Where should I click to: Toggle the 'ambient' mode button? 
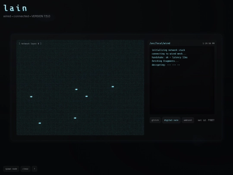click(x=188, y=120)
